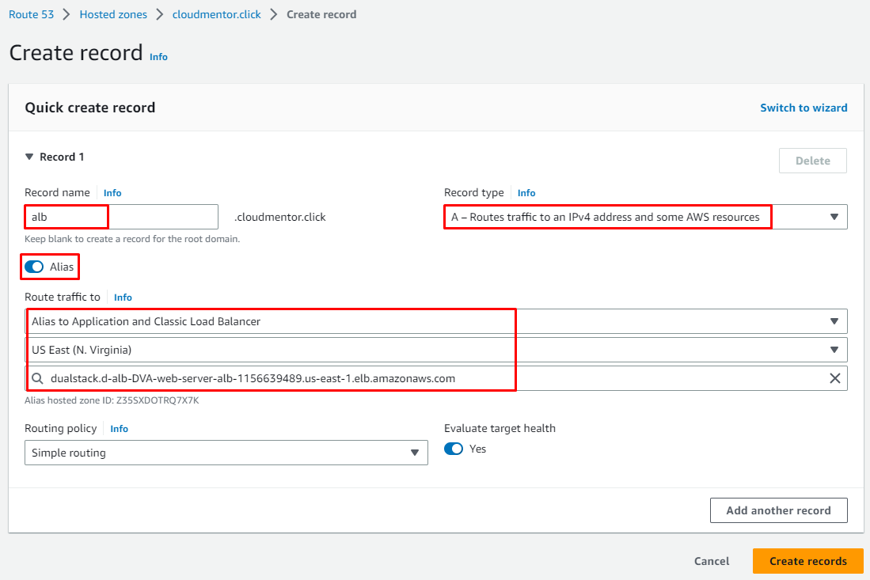Open the US East region dropdown
This screenshot has width=870, height=580.
tap(435, 350)
